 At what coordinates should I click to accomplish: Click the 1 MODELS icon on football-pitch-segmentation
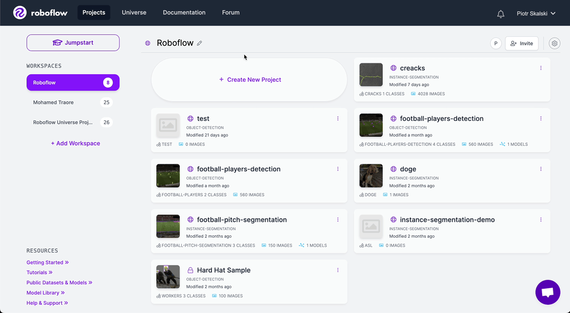(302, 245)
